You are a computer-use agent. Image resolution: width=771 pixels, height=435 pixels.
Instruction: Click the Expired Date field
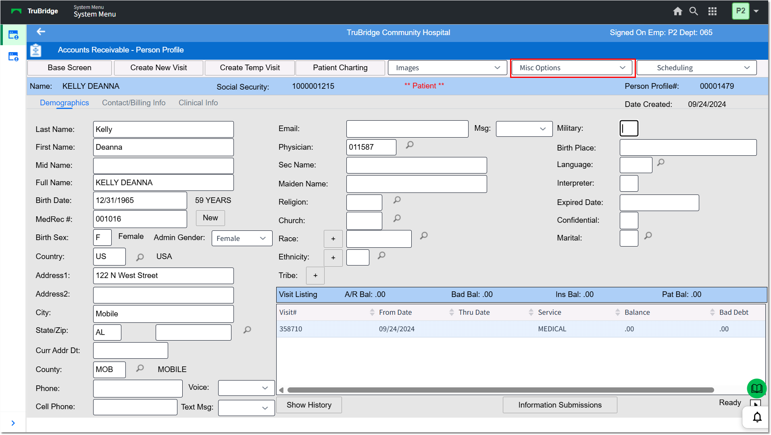pos(659,203)
